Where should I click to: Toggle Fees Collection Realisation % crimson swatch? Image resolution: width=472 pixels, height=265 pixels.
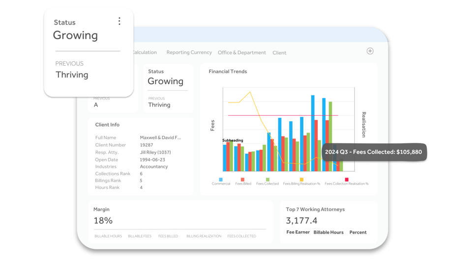click(x=347, y=180)
